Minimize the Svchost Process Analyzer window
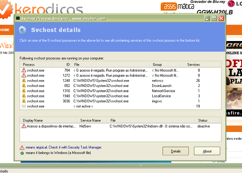This screenshot has width=242, height=173. [207, 19]
